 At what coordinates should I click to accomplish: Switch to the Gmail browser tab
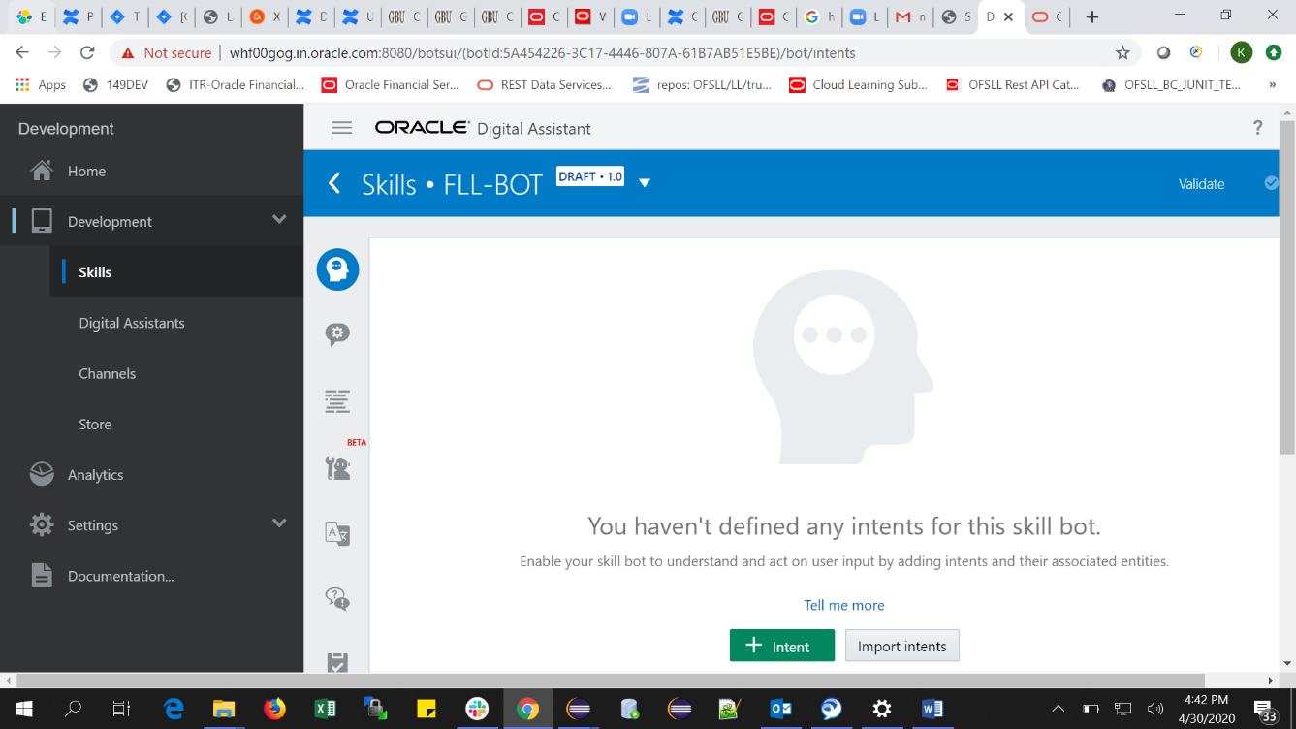(910, 16)
